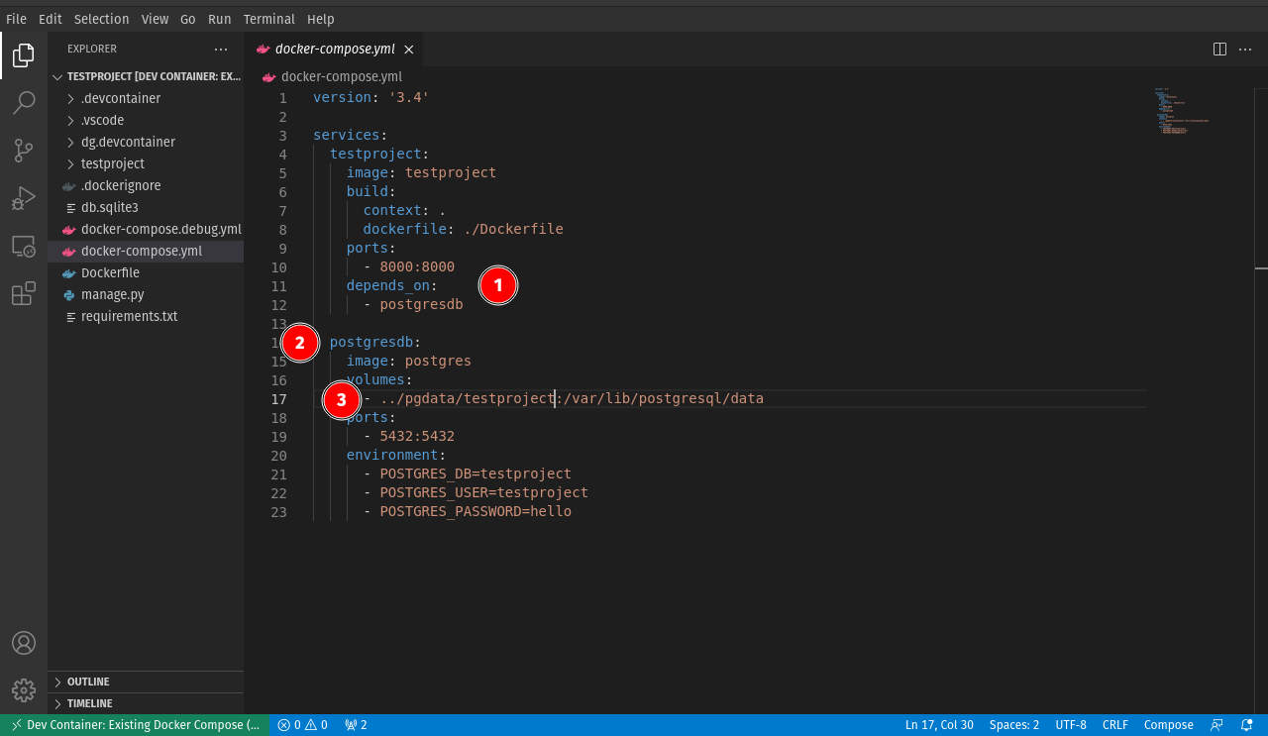1268x736 pixels.
Task: Open the Source Control view
Action: [x=24, y=151]
